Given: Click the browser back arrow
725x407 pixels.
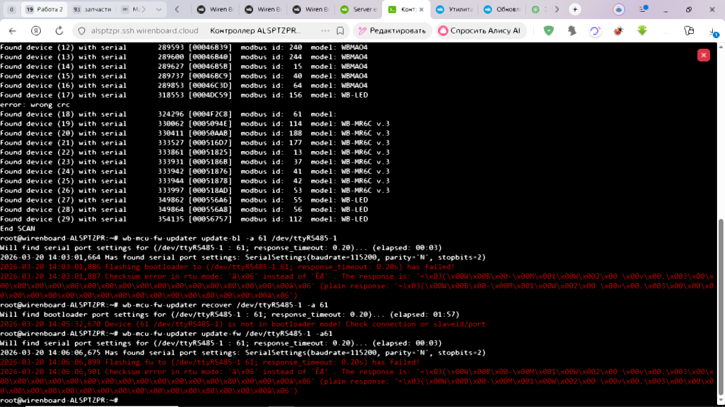Looking at the screenshot, I should tap(13, 31).
